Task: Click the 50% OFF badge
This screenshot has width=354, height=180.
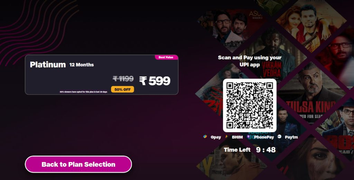Action: (122, 89)
